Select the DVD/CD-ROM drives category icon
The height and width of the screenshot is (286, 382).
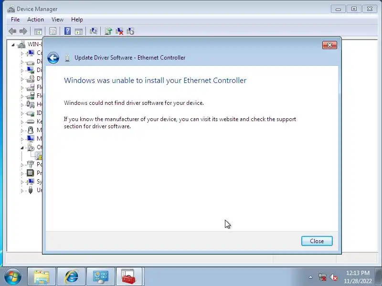(31, 79)
